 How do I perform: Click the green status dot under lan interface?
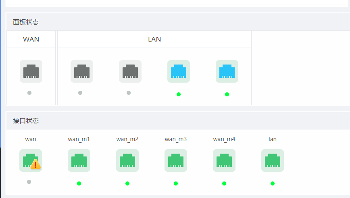[x=273, y=183]
